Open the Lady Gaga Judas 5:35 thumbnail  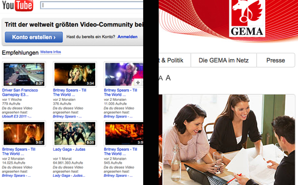[74, 133]
